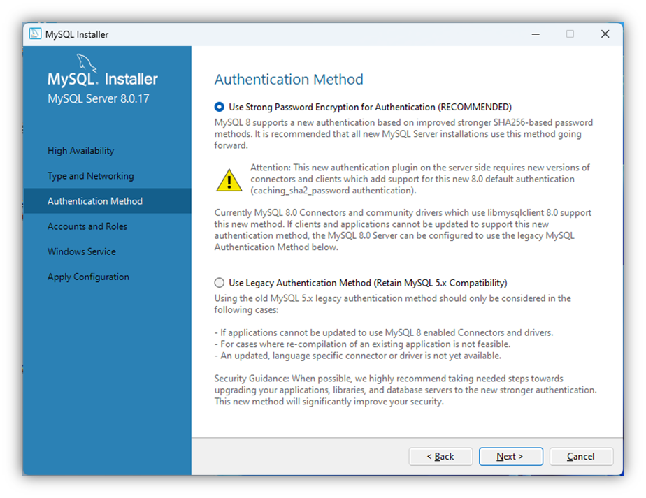Open the Windows Service step
The height and width of the screenshot is (498, 646).
pyautogui.click(x=82, y=251)
